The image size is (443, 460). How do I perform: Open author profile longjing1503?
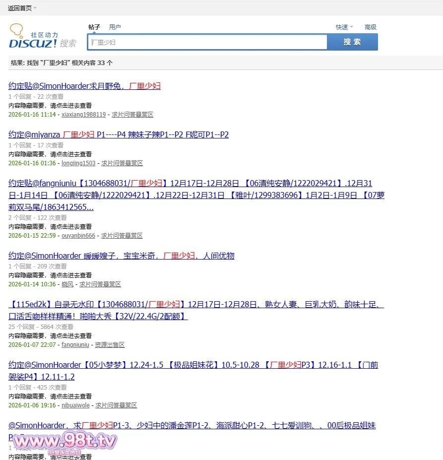pyautogui.click(x=78, y=163)
